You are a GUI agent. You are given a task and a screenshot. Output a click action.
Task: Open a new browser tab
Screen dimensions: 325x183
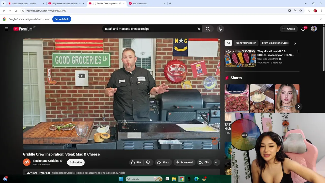(170, 4)
